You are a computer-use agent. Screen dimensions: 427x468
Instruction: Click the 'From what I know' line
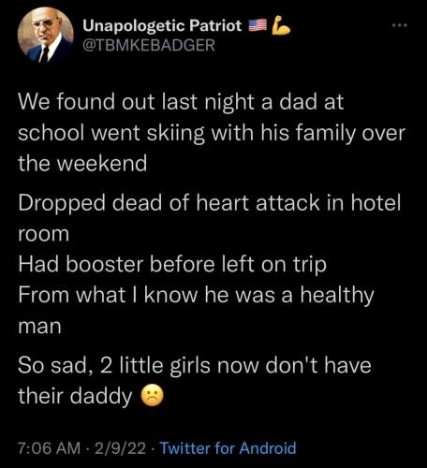(196, 296)
